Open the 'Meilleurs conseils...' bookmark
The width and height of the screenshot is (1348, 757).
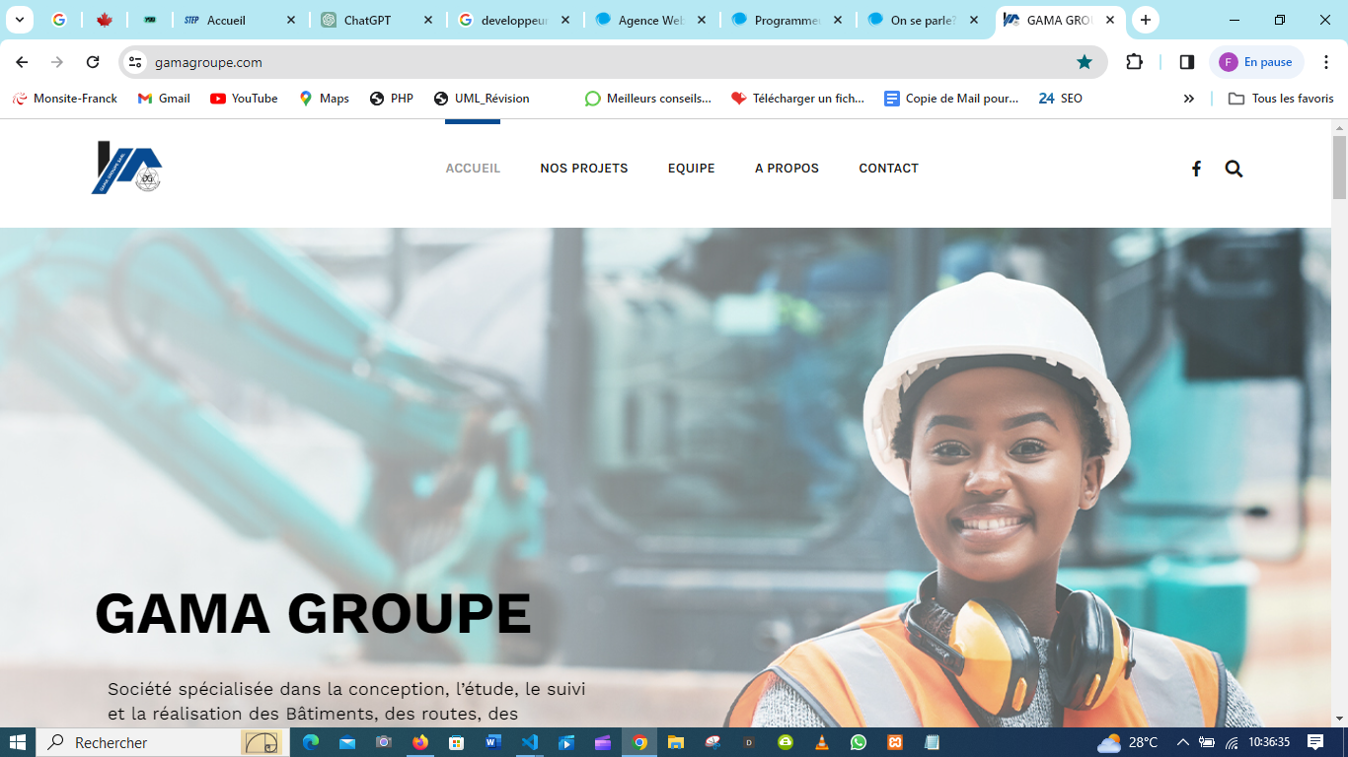[x=648, y=99]
